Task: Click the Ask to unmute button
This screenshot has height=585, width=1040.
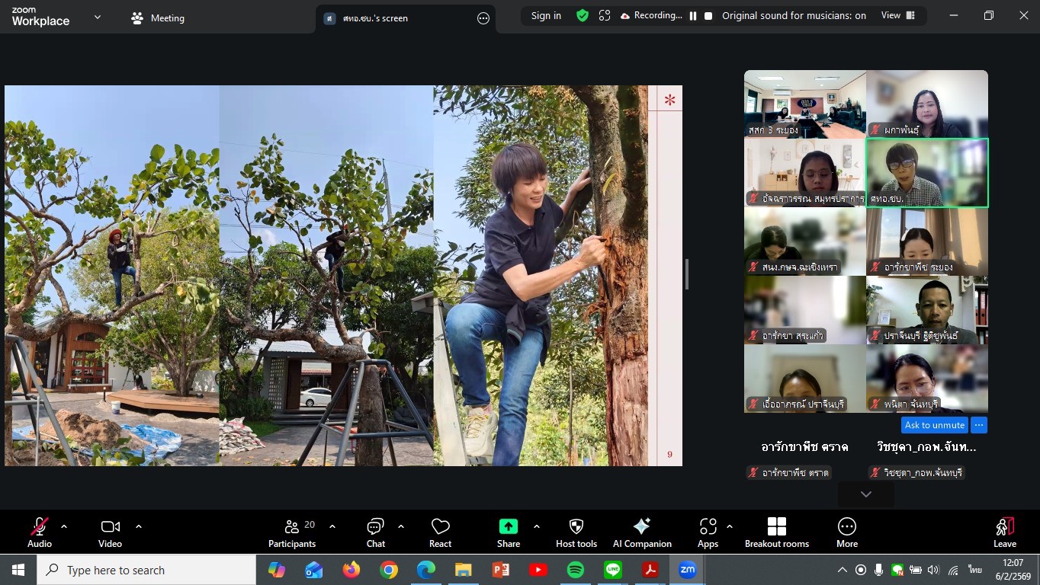Action: [x=934, y=425]
